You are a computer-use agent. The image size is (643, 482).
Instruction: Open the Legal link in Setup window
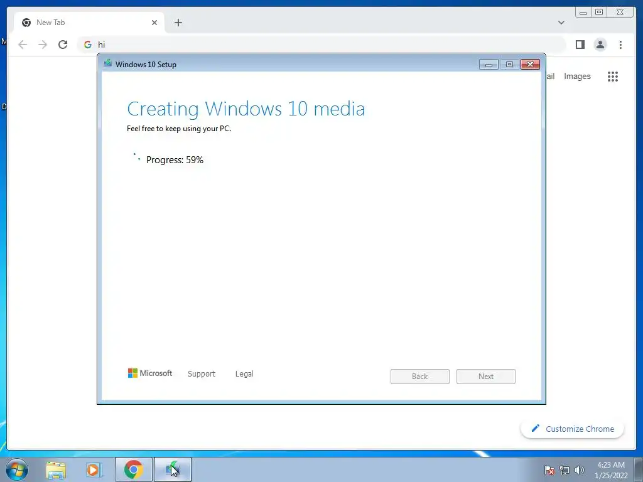coord(244,374)
